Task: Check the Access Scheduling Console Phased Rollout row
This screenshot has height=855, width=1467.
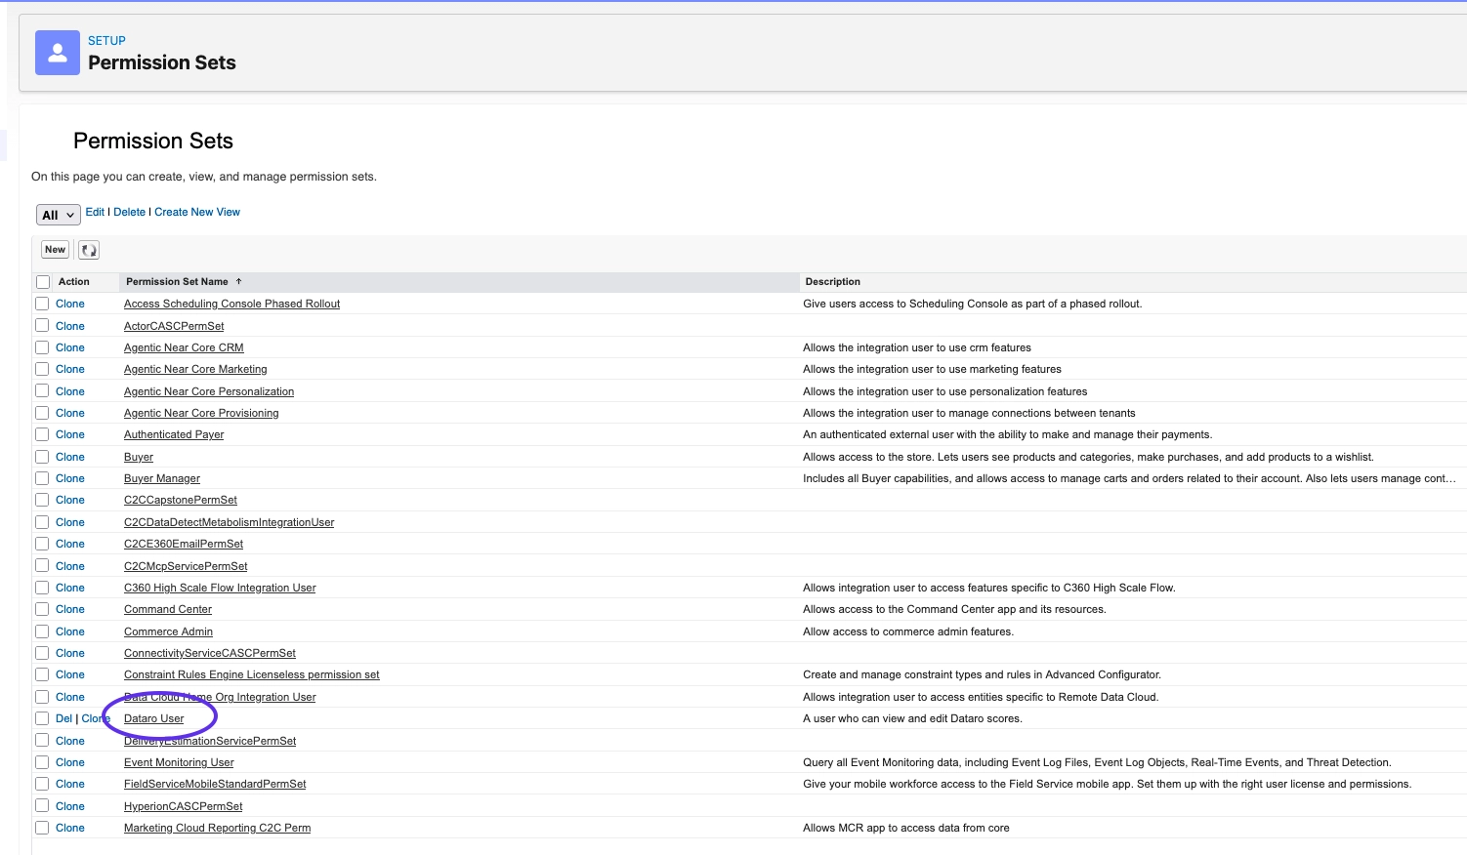Action: tap(42, 304)
